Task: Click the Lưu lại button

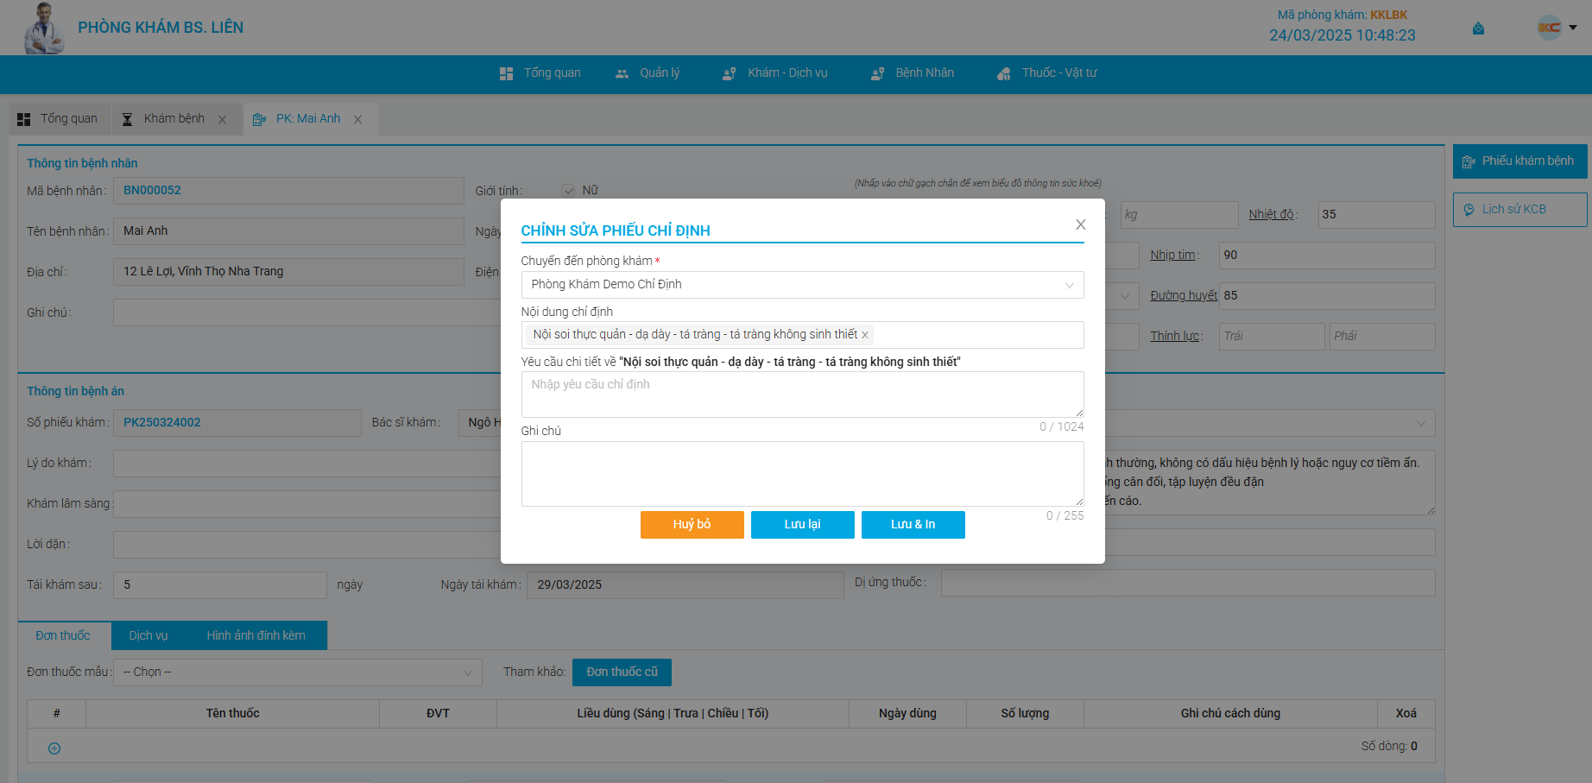Action: coord(802,525)
